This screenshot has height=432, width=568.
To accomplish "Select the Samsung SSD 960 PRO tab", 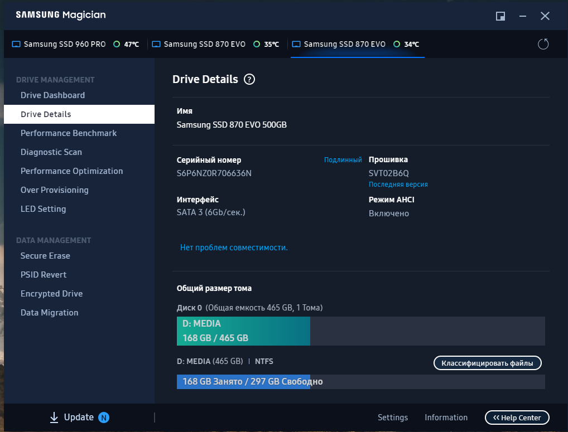I will [x=75, y=44].
